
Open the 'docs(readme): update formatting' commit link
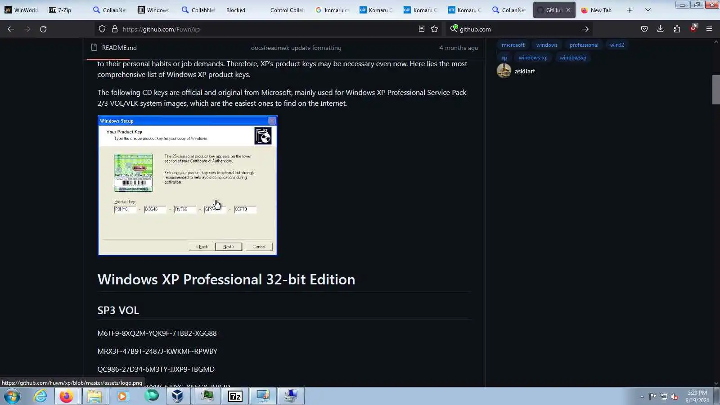click(296, 48)
